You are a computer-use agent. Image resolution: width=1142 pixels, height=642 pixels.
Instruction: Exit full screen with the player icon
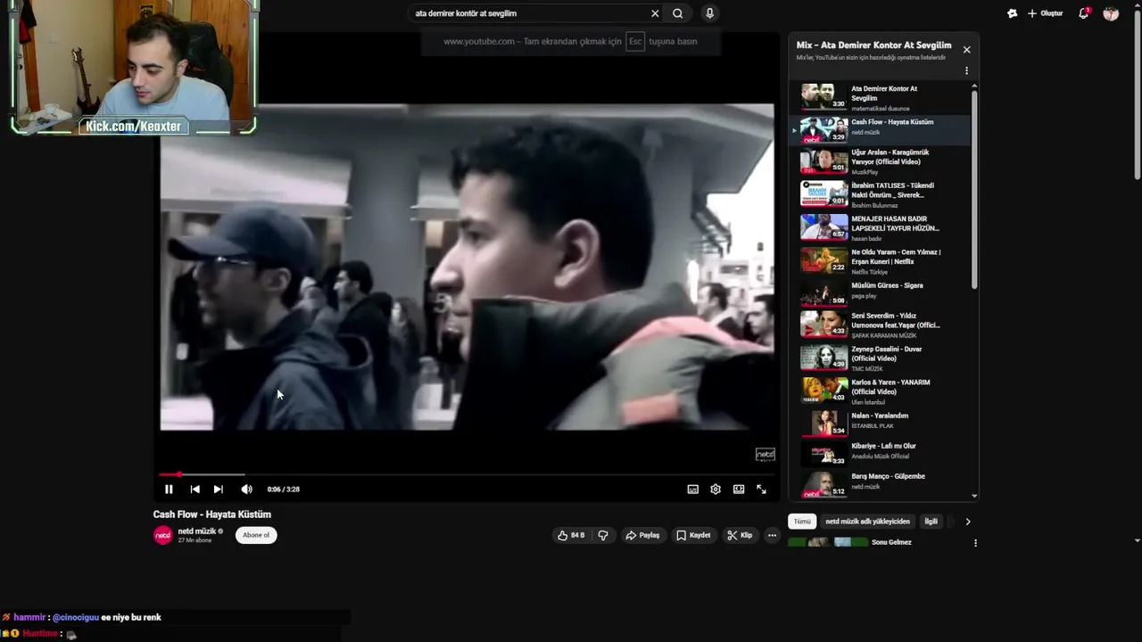point(761,489)
